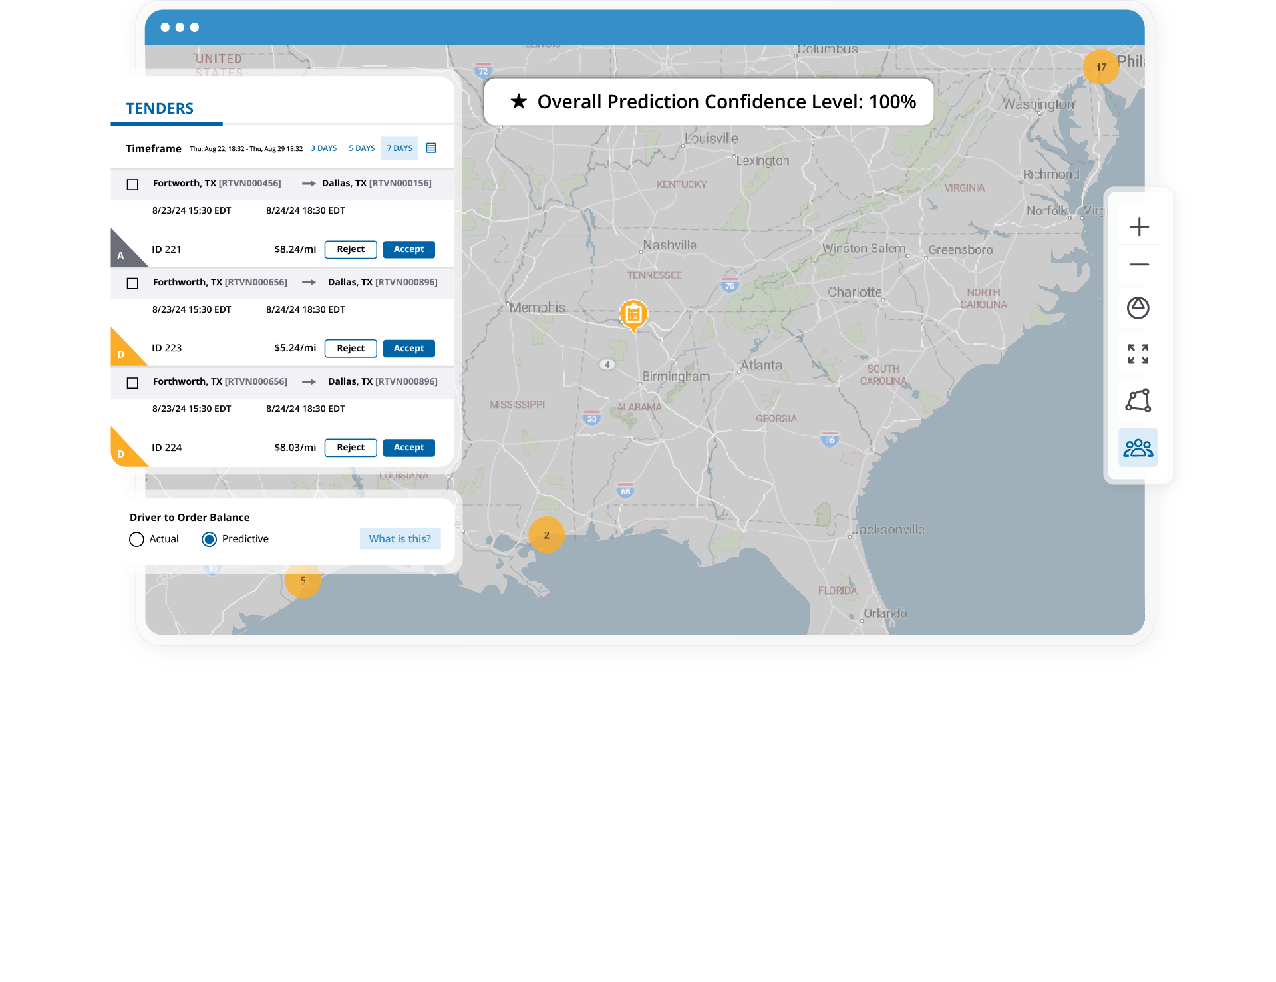Accept tender ID 221

coord(408,249)
